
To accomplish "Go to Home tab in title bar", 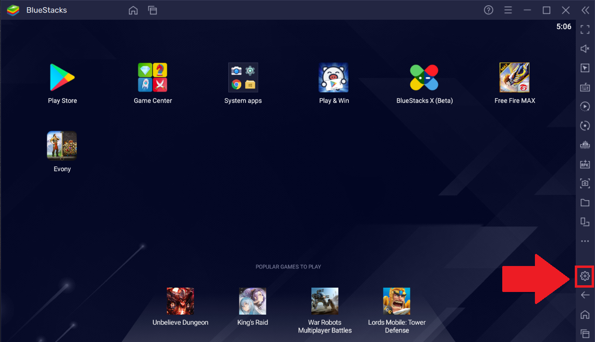I will point(133,10).
